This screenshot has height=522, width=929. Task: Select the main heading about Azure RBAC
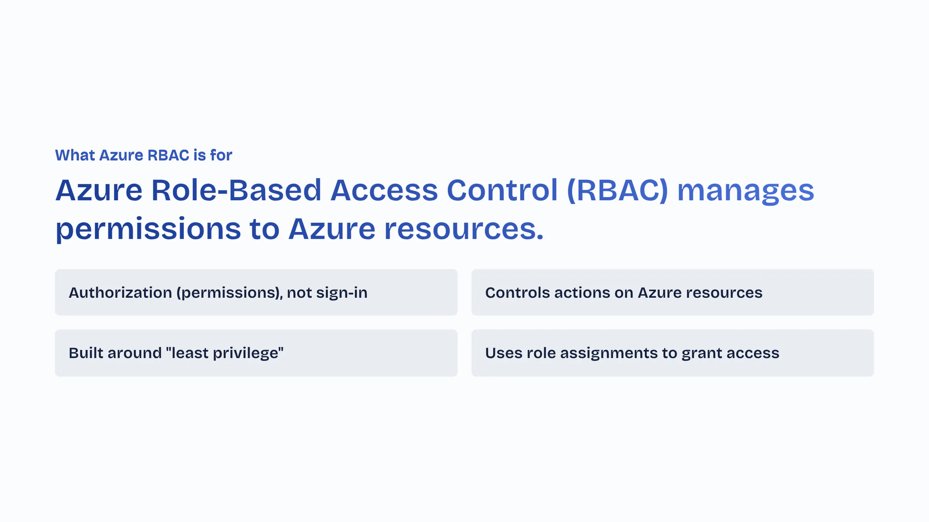[300, 209]
